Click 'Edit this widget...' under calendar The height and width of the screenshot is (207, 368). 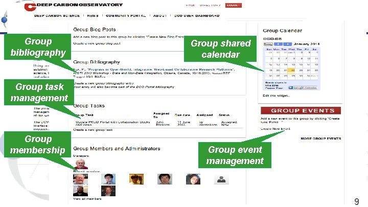[x=277, y=96]
